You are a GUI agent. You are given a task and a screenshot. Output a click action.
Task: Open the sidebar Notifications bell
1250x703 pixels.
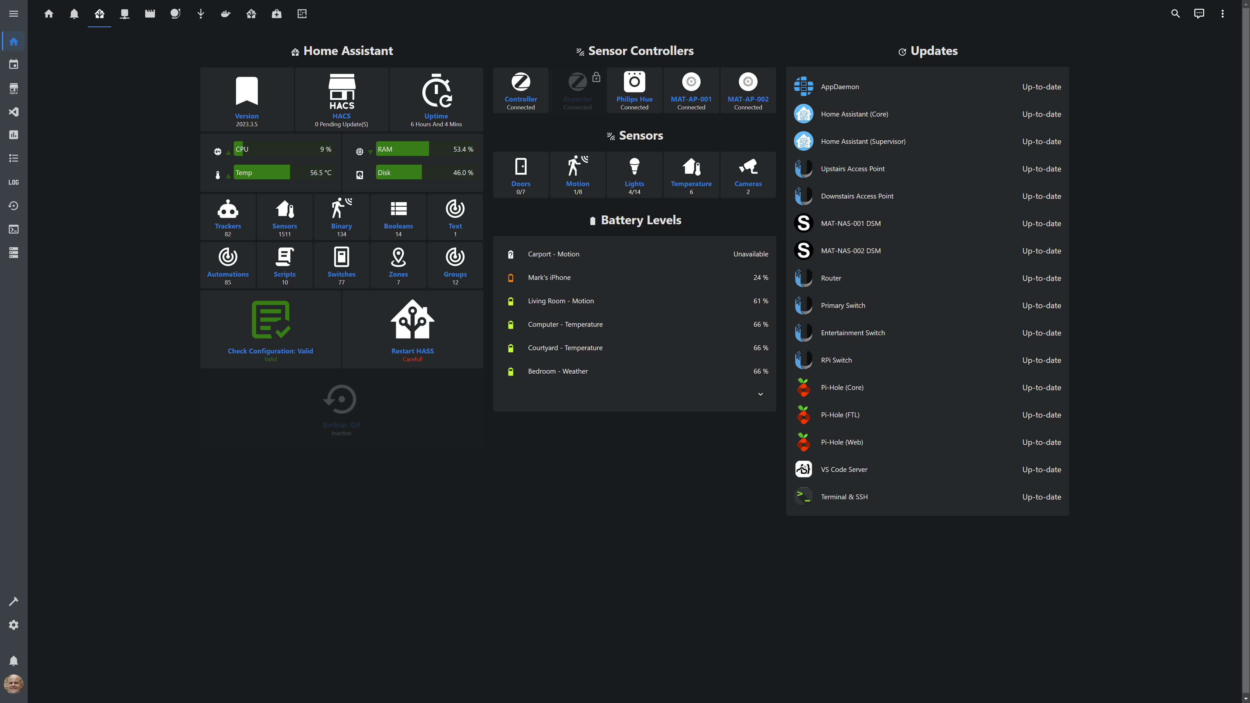coord(14,661)
